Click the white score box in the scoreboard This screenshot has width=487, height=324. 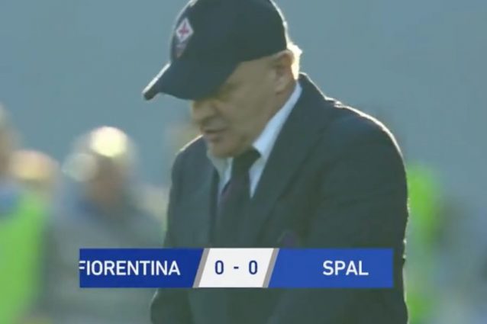236,268
